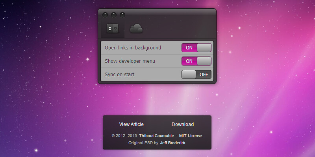Click the gray handle on Sync on start switch
This screenshot has width=315, height=157.
click(189, 75)
